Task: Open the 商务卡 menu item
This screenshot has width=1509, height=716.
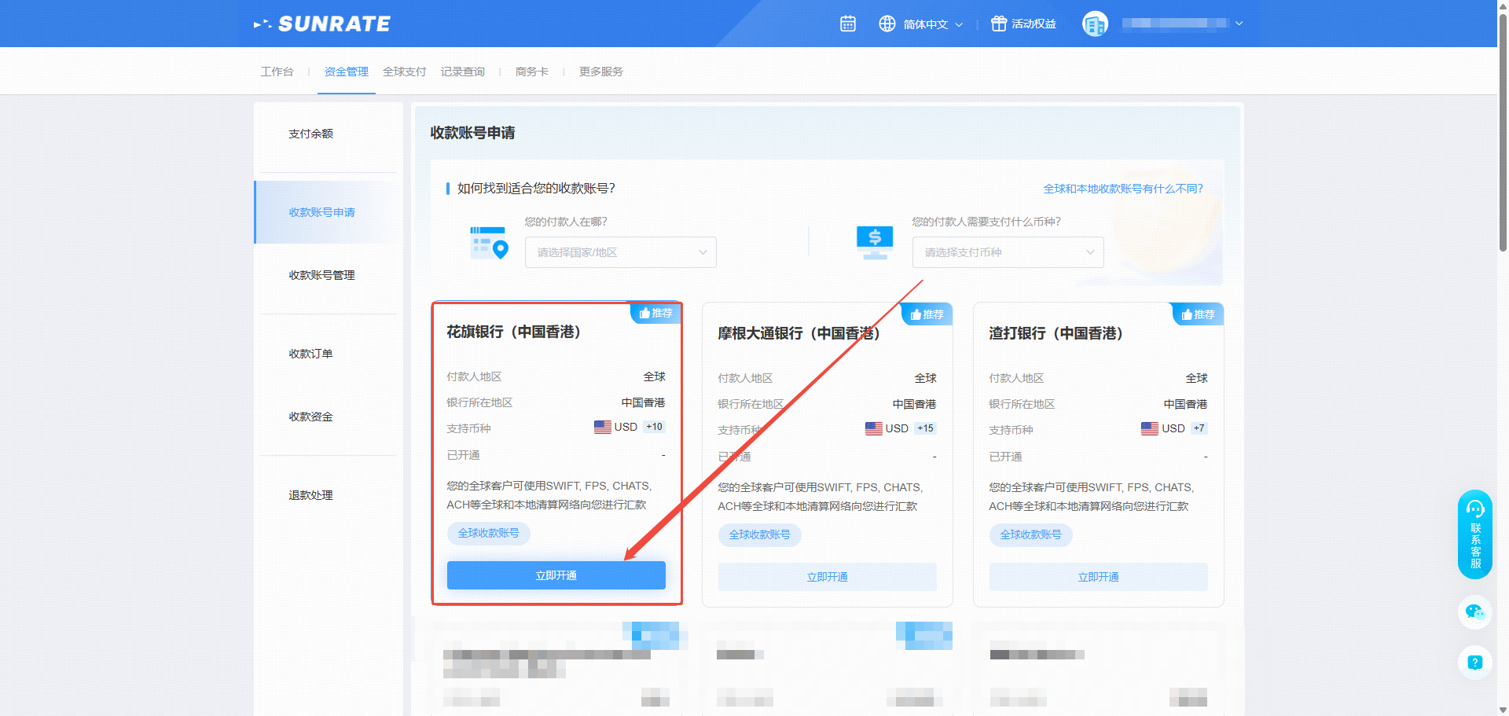Action: [x=531, y=72]
